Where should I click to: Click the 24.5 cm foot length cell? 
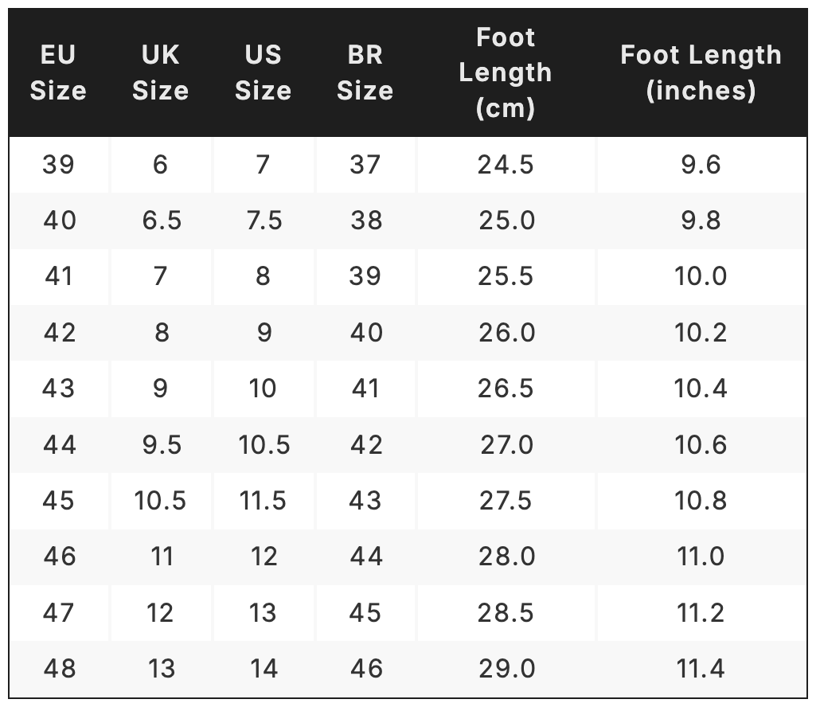[x=506, y=165]
